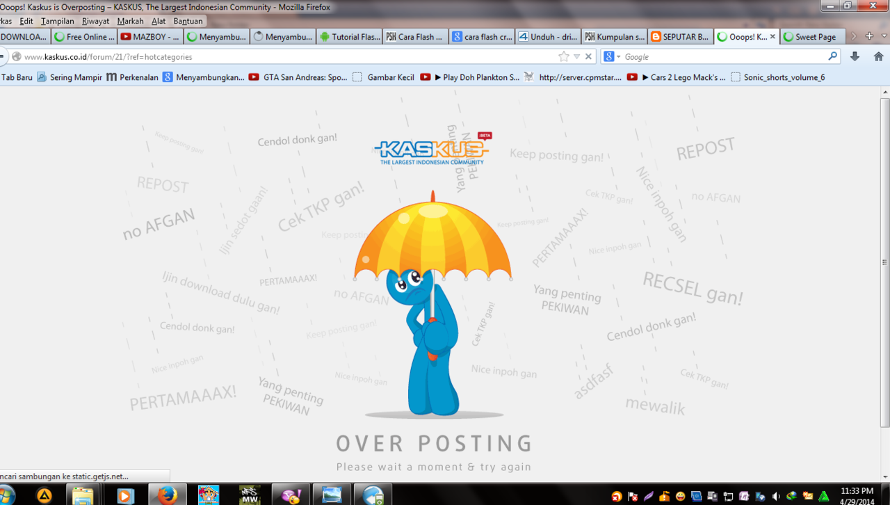Viewport: 890px width, 505px height.
Task: Click the search magnifier icon
Action: point(832,57)
